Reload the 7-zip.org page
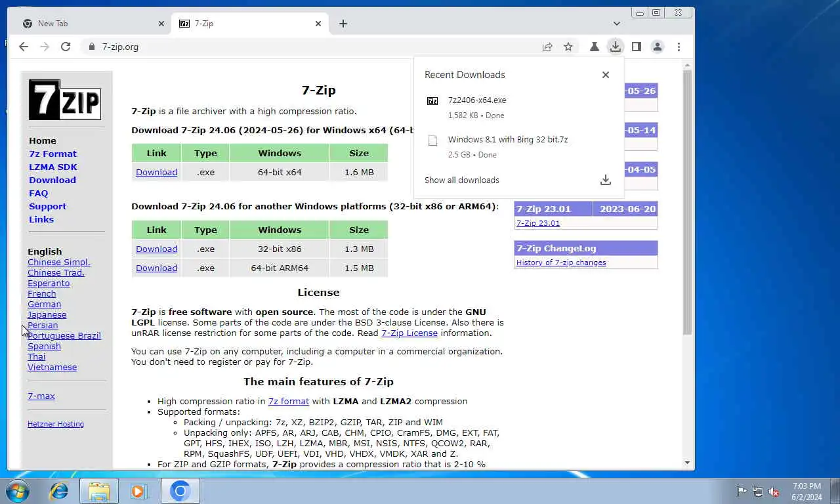This screenshot has height=504, width=840. (x=66, y=47)
